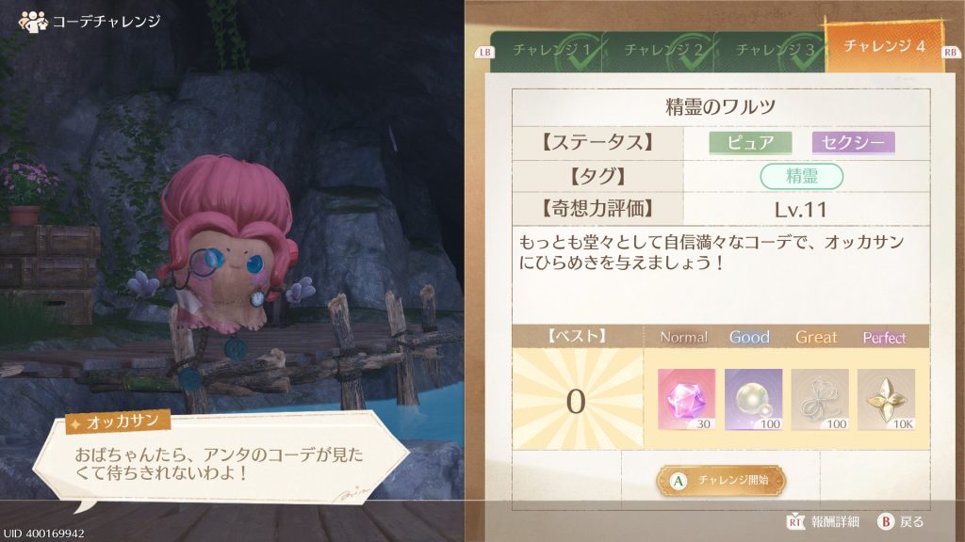Screen dimensions: 965x542
Task: Select the pearl bubble reward item
Action: point(753,399)
